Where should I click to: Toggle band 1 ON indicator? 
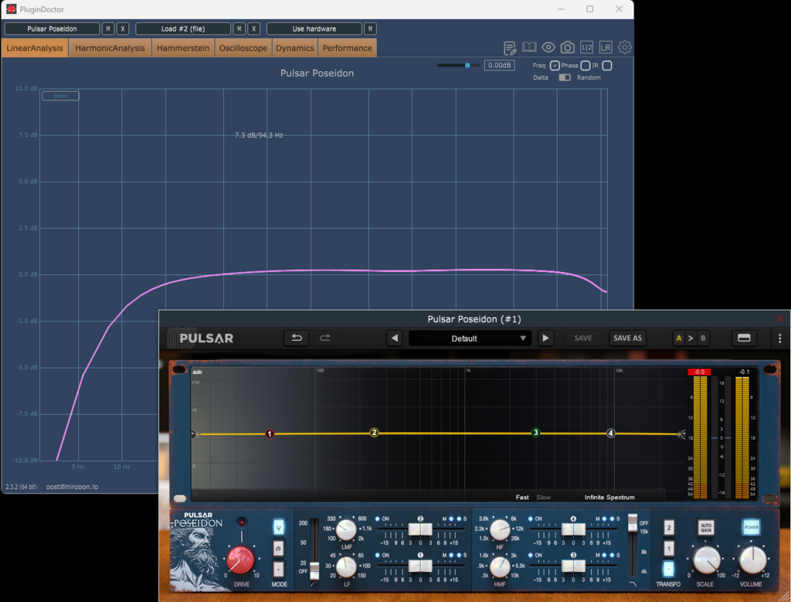point(377,555)
